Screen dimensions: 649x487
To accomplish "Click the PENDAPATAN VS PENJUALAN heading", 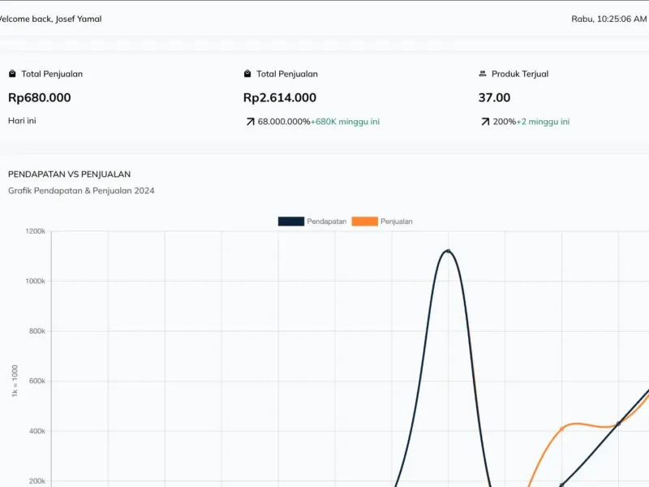I will (69, 174).
